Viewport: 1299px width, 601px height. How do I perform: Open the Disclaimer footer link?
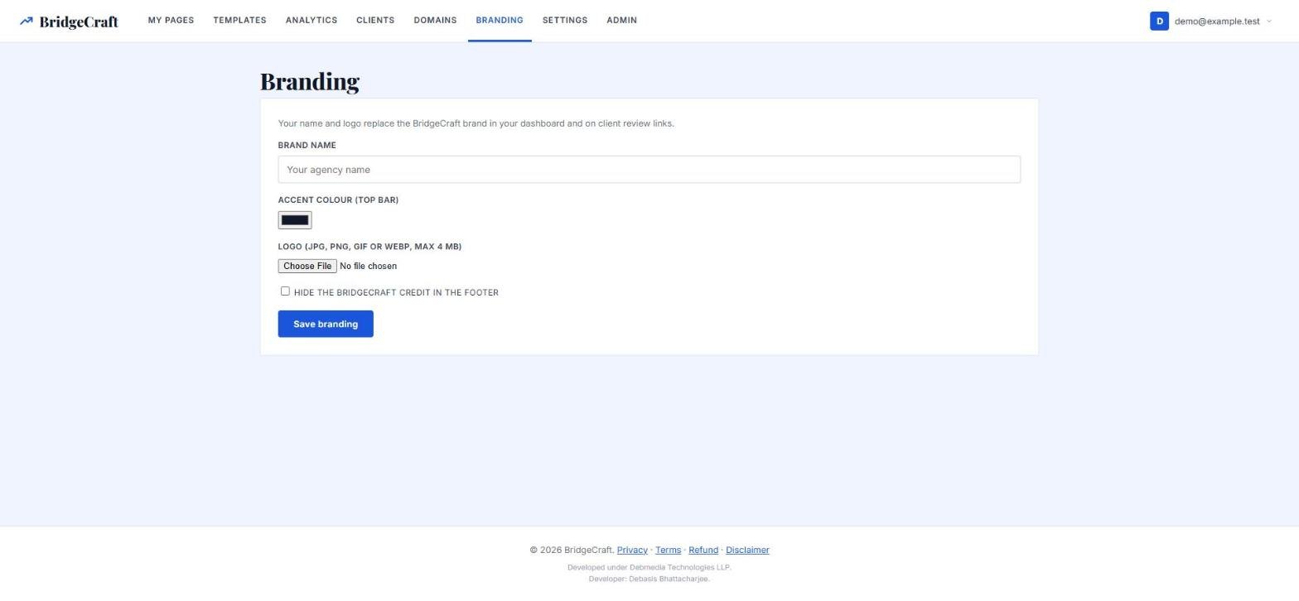pos(747,551)
